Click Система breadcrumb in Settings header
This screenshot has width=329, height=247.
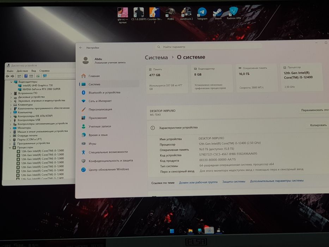156,58
